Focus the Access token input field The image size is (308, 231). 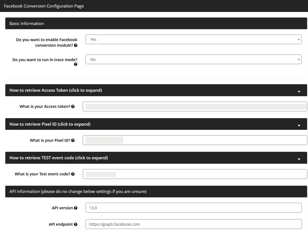coord(195,106)
